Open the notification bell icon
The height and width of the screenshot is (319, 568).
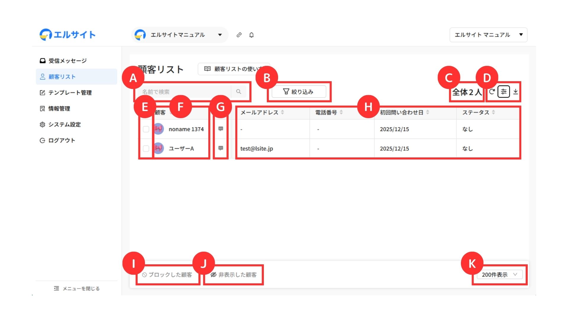point(251,35)
